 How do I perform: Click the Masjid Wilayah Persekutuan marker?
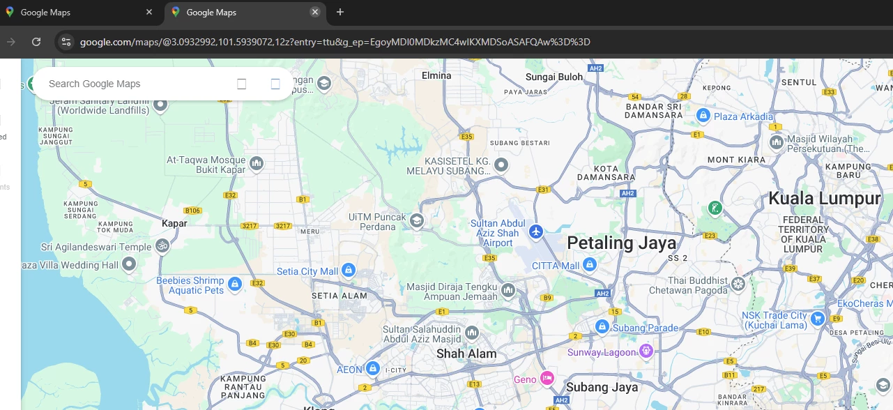click(776, 142)
